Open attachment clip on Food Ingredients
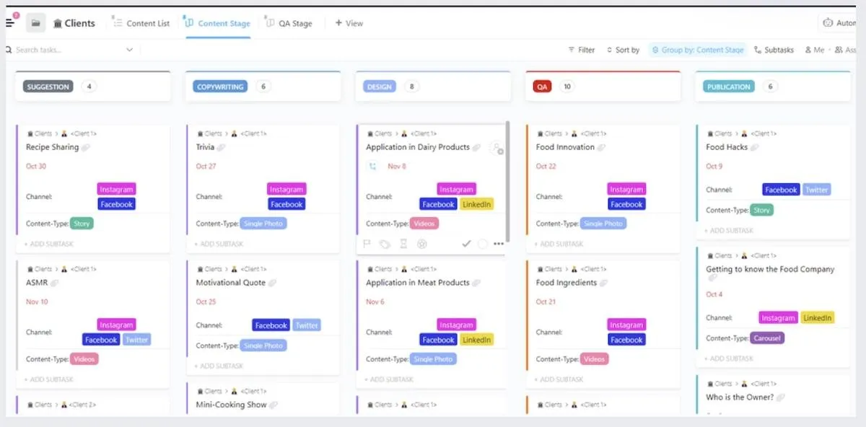 pyautogui.click(x=604, y=283)
